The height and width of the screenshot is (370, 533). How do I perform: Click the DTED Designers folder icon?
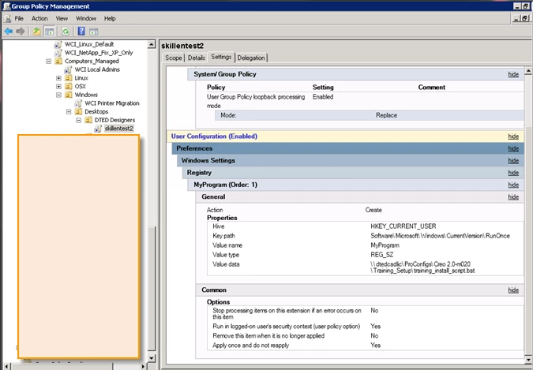(88, 120)
